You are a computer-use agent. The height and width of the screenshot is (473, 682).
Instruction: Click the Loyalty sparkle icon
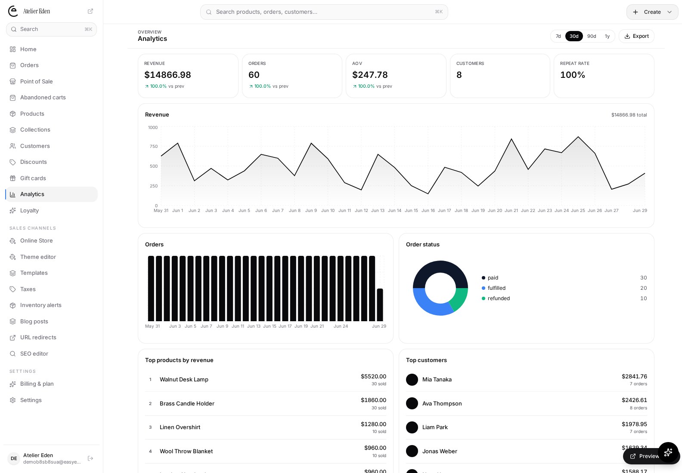pos(13,211)
